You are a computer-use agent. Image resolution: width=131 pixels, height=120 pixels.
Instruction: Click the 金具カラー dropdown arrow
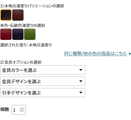[x=81, y=70]
